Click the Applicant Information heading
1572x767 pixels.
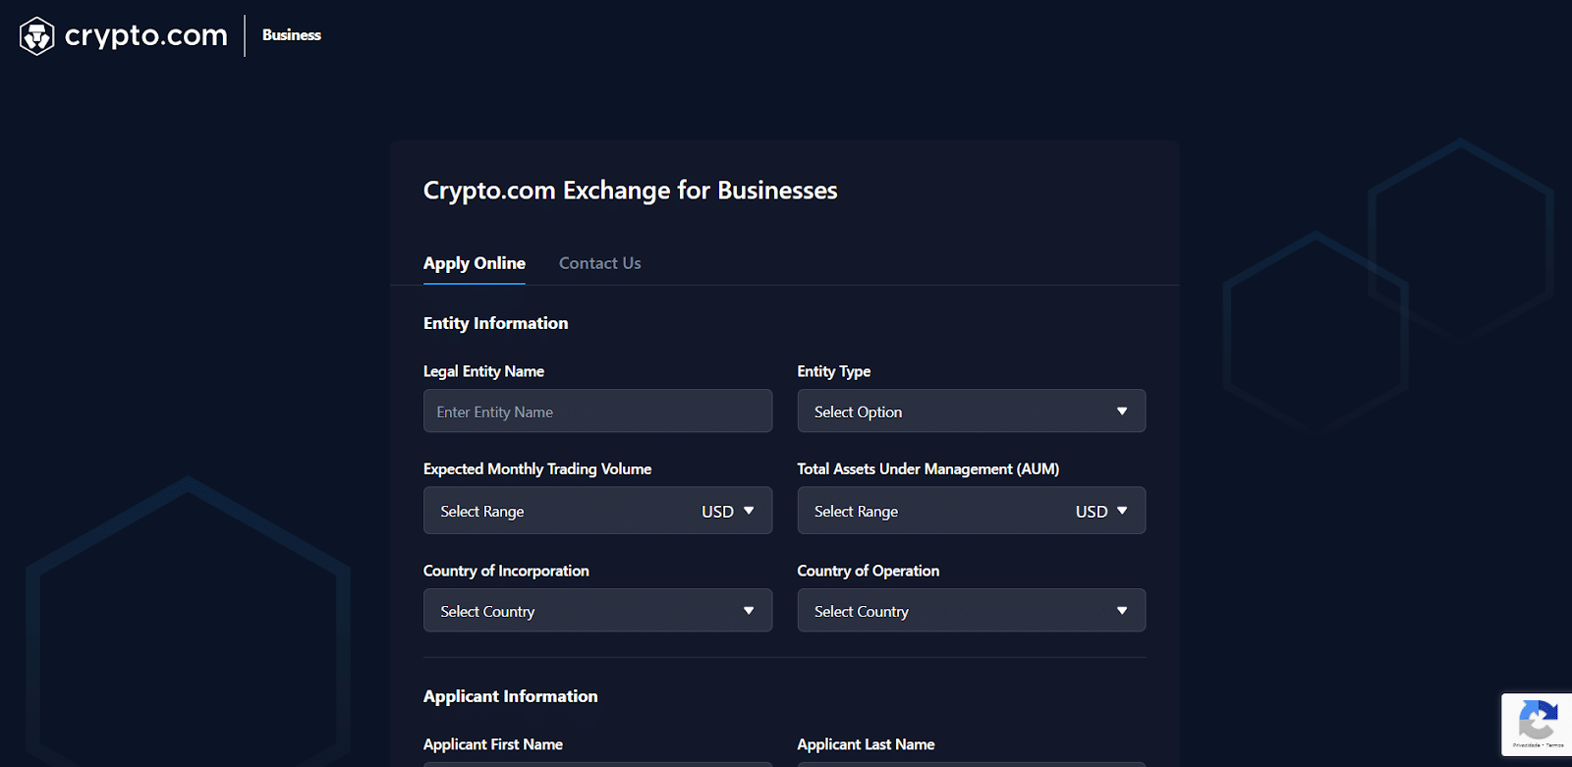click(511, 696)
